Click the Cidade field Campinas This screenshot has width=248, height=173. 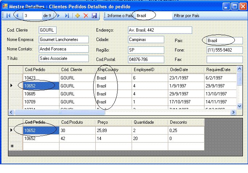tap(146, 40)
